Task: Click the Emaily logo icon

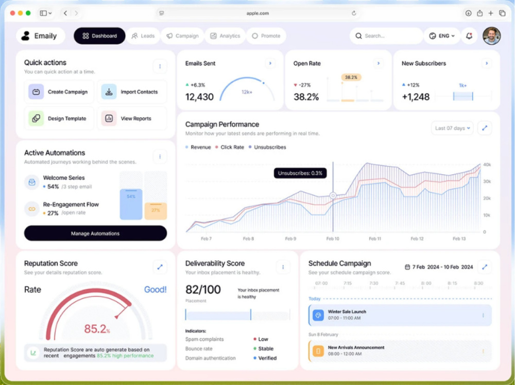Action: pyautogui.click(x=25, y=36)
